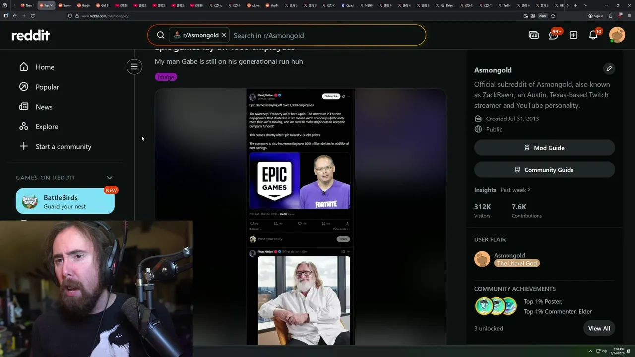Switch to the New Tab tab
The image size is (635, 357).
[26, 5]
